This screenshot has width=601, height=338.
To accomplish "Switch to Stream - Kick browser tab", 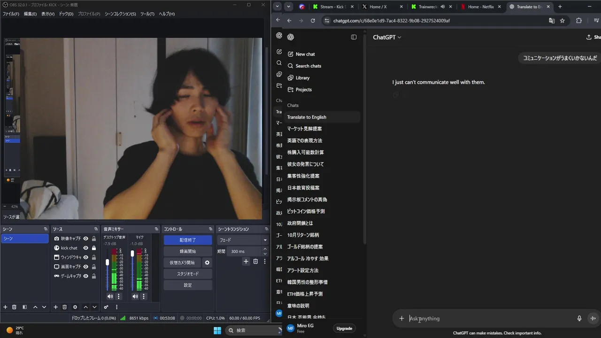I will coord(333,7).
